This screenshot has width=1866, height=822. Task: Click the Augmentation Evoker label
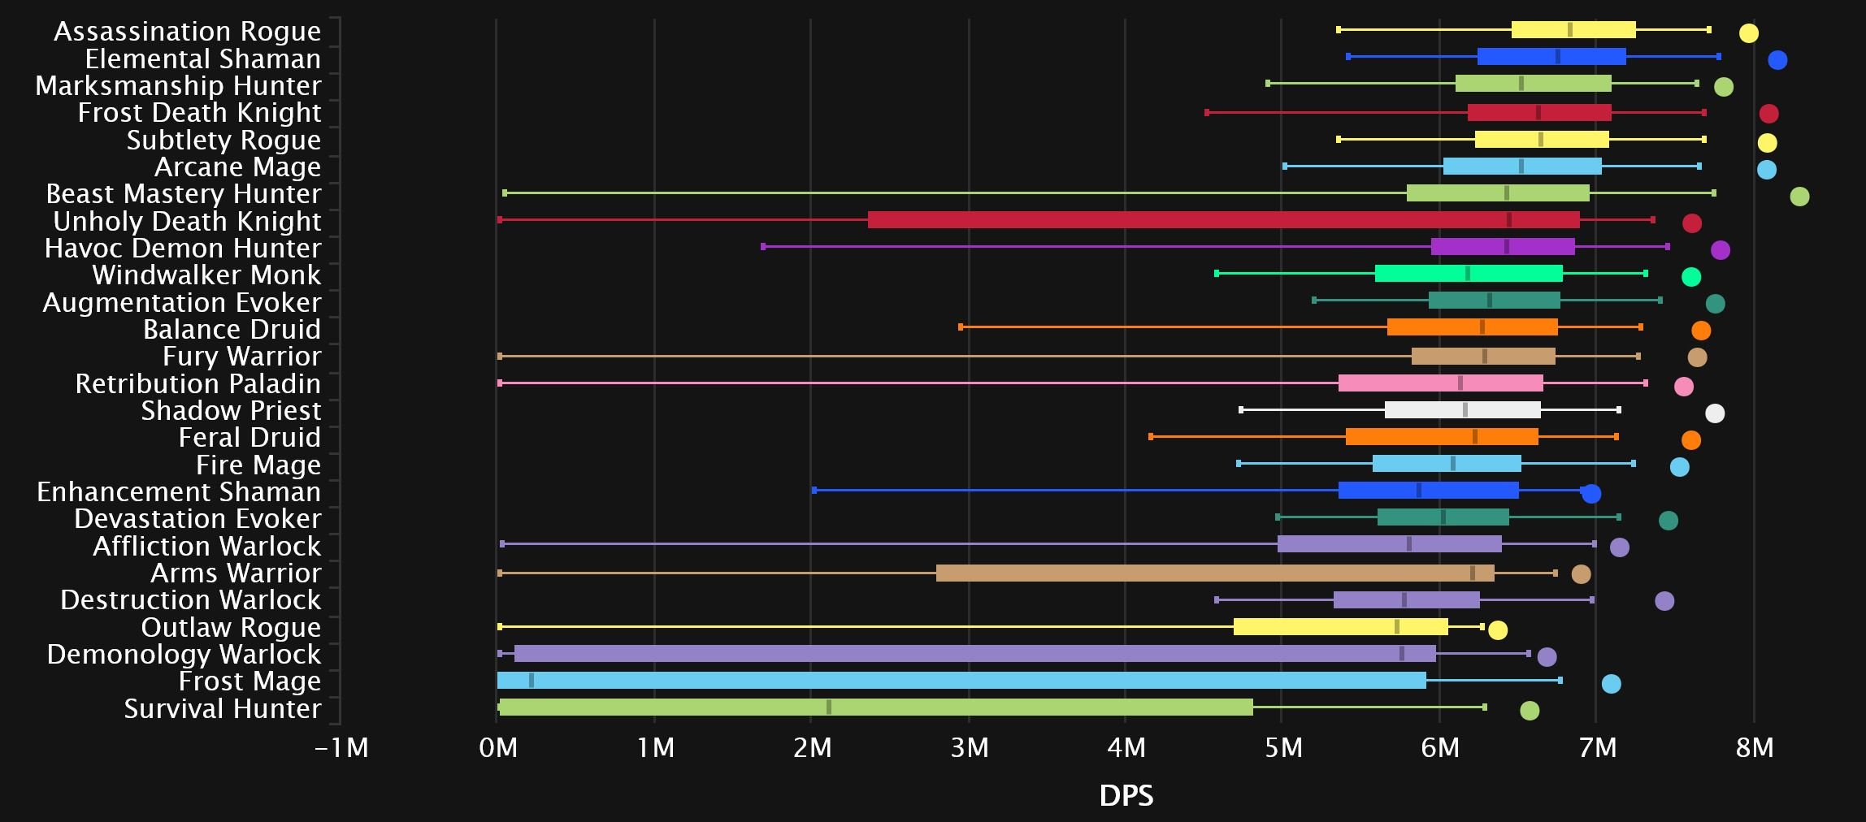[182, 303]
